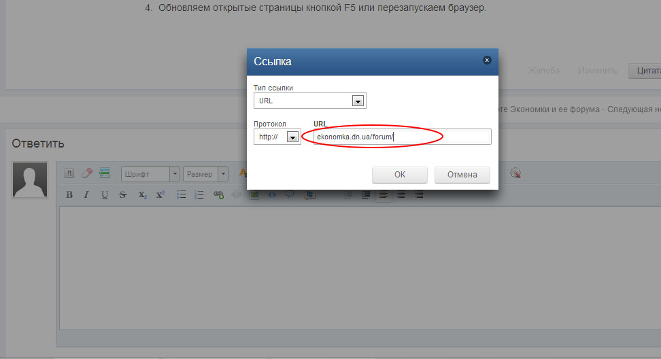Click the special paste icon
Viewport: 661px width, 359px height.
(x=105, y=173)
